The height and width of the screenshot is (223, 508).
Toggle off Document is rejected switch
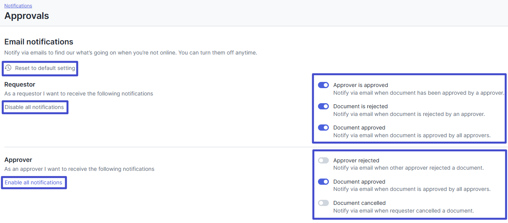click(x=323, y=106)
